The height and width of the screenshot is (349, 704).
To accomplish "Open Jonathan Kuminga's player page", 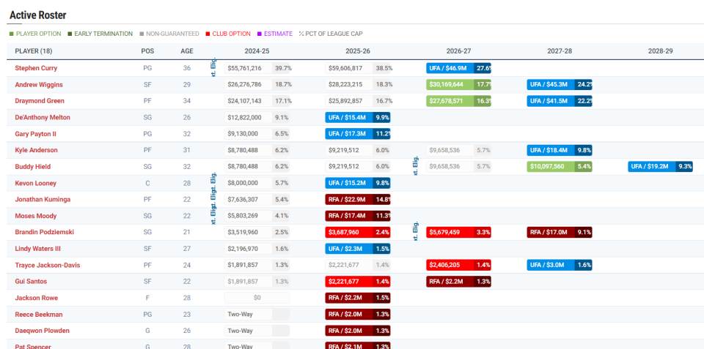I will (43, 199).
